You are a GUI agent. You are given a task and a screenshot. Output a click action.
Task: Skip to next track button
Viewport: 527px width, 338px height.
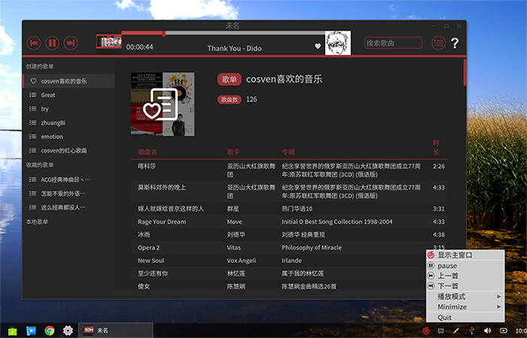click(x=71, y=43)
